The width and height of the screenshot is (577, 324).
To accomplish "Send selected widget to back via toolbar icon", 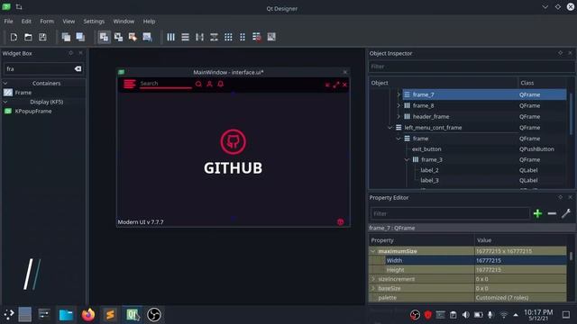I will (66, 37).
